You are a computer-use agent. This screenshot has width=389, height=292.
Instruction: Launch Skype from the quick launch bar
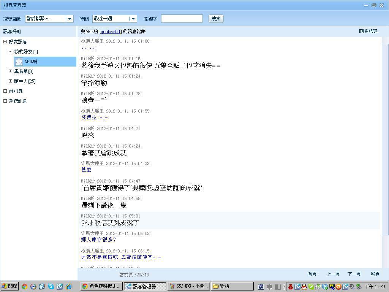coord(51,286)
